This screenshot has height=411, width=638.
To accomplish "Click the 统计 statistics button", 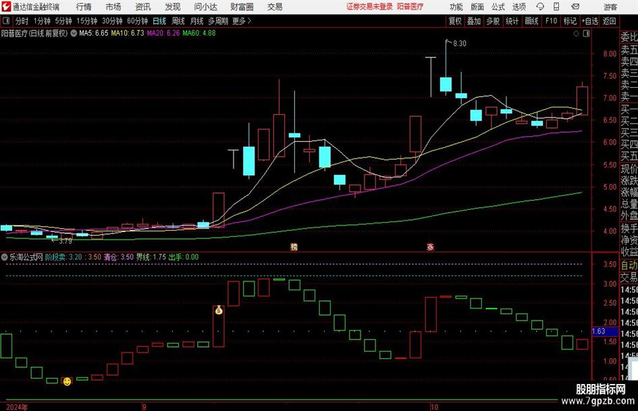I will pos(512,21).
